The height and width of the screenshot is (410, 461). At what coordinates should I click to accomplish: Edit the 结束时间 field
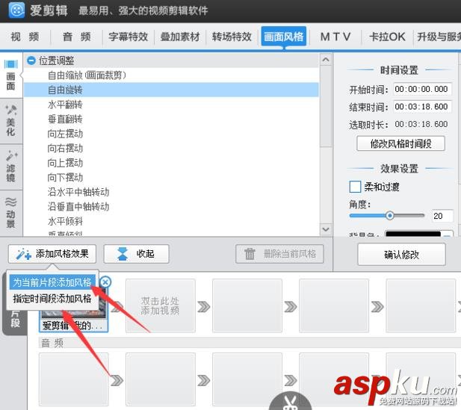(x=422, y=107)
